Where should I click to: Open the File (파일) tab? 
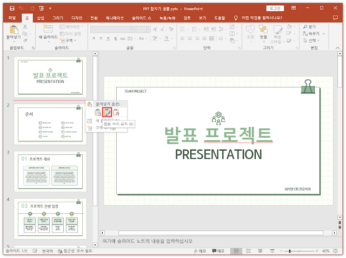click(12, 18)
